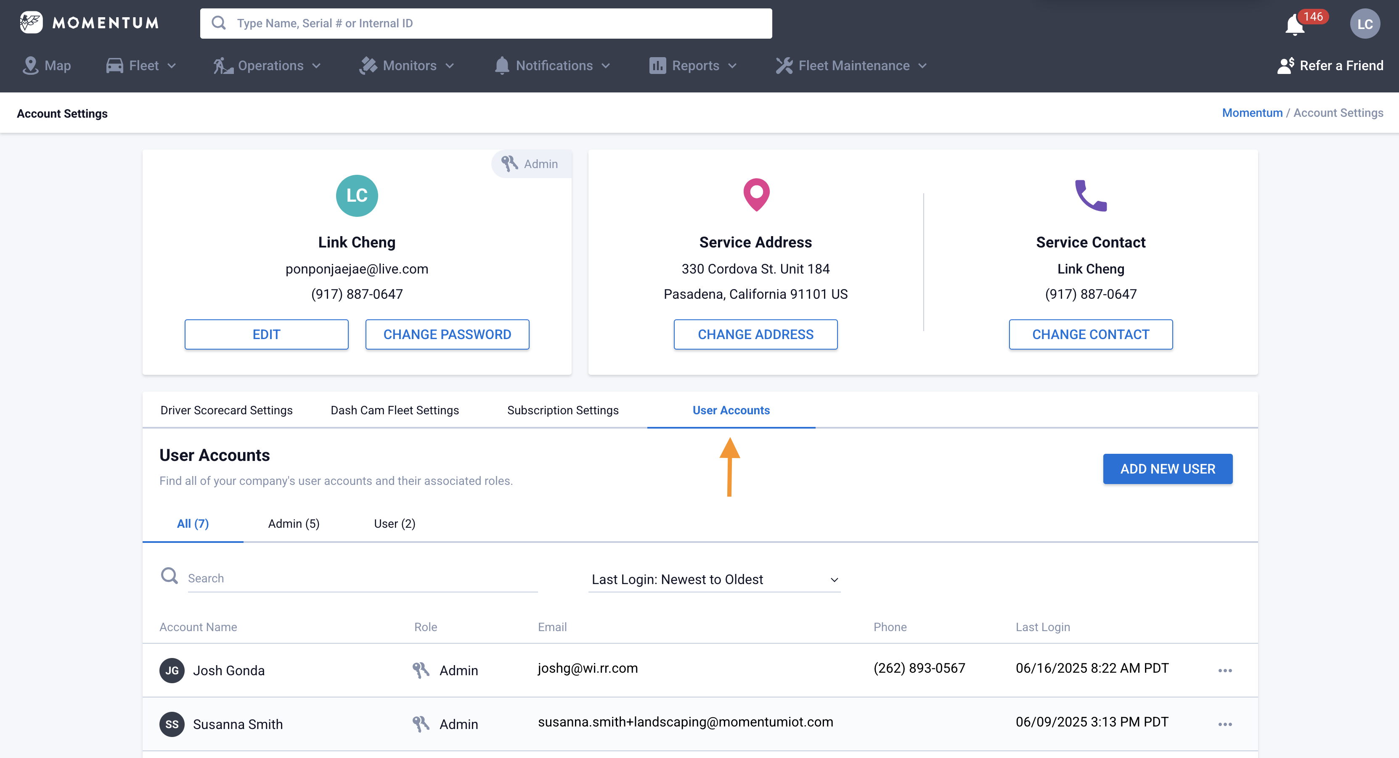Screen dimensions: 1399x758
Task: Open the Last Login sort dropdown
Action: point(714,579)
